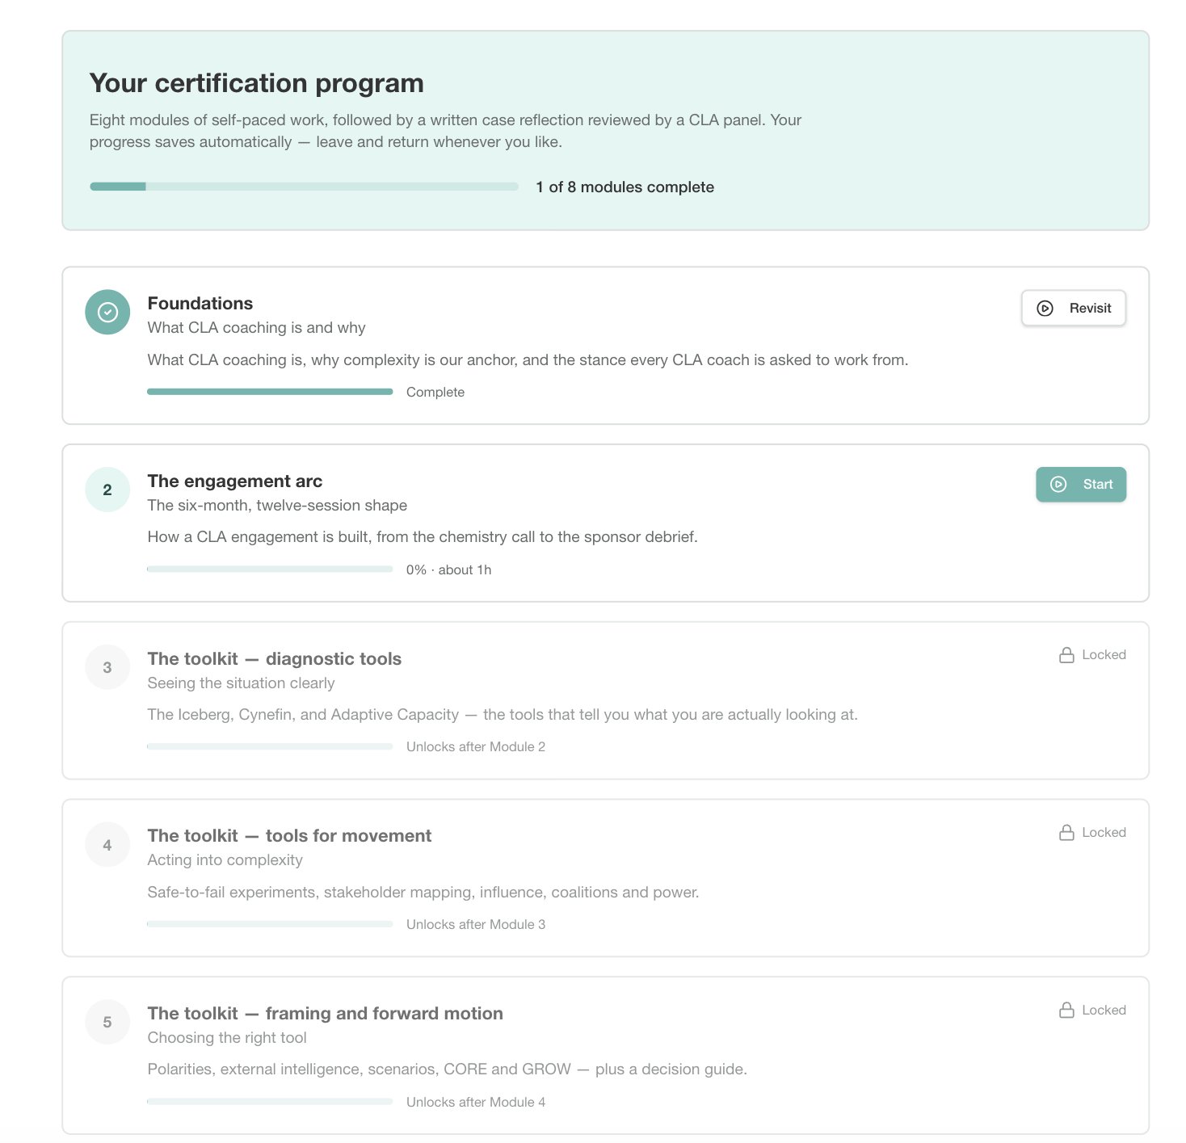The width and height of the screenshot is (1186, 1143).
Task: Start The engagement arc module
Action: [x=1081, y=485]
